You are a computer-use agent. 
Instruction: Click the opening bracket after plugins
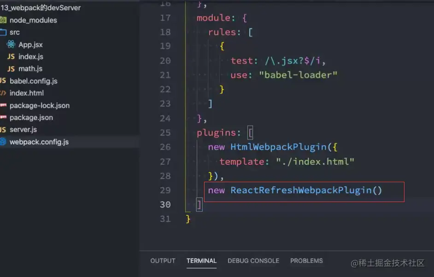pos(250,133)
